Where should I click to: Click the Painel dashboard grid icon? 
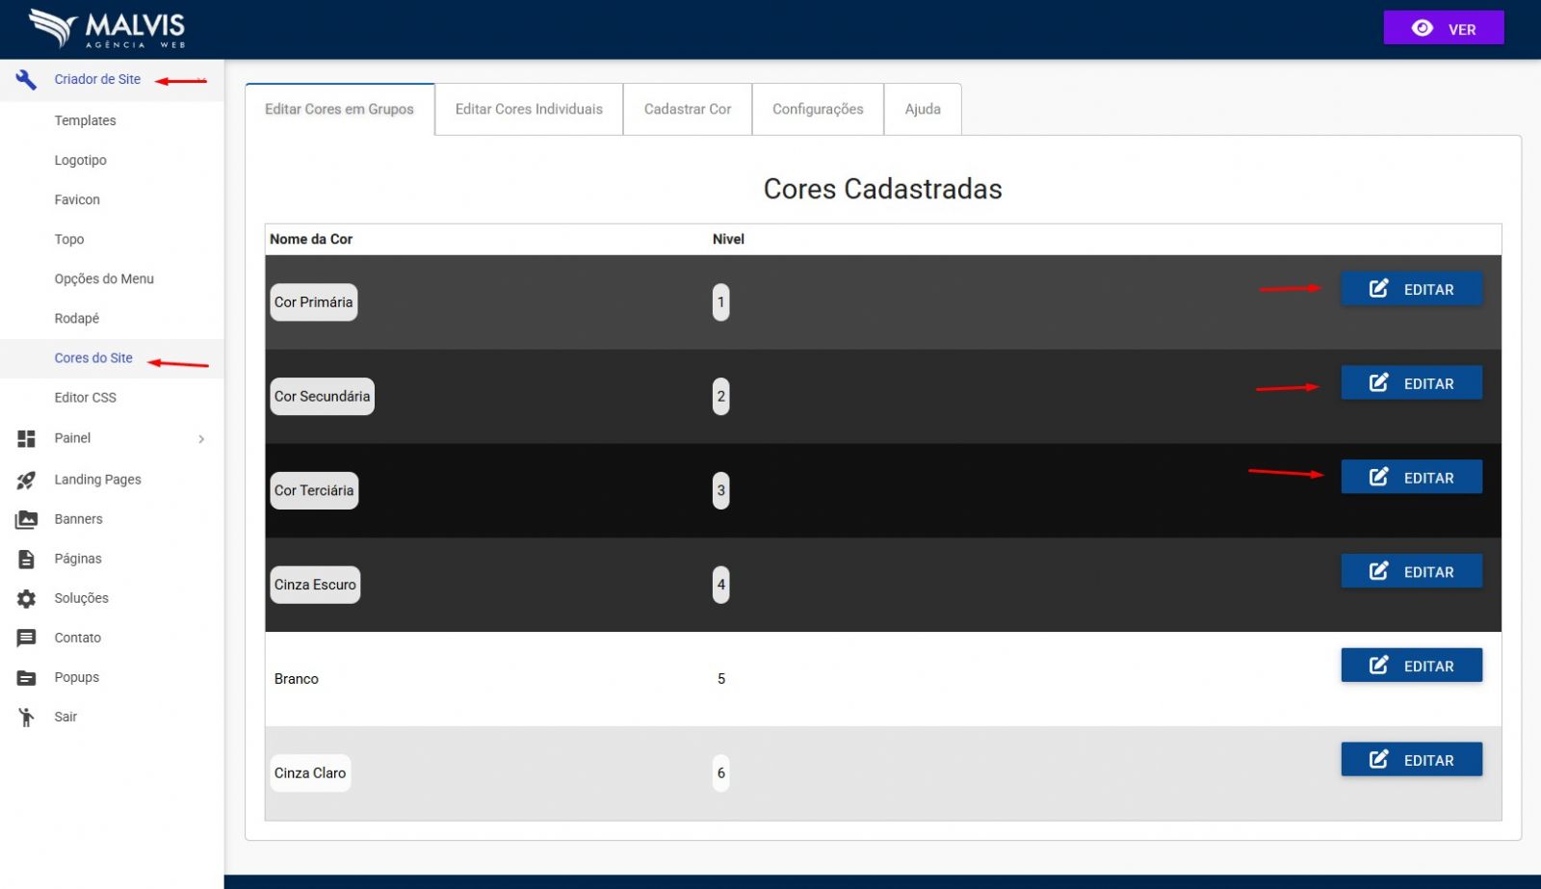[26, 438]
